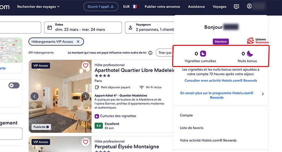Change the EUR currency and region setting
This screenshot has height=152, width=282.
130,7
